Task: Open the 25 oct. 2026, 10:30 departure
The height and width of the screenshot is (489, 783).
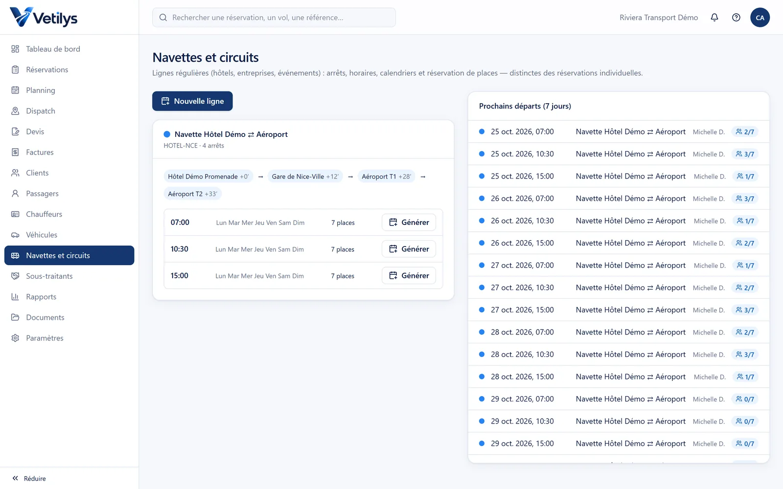Action: (x=619, y=154)
